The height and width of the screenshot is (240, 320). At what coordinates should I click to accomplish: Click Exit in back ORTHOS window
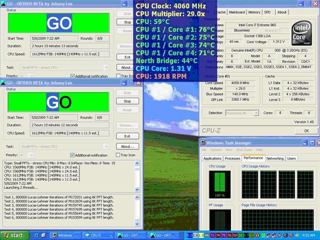125,57
